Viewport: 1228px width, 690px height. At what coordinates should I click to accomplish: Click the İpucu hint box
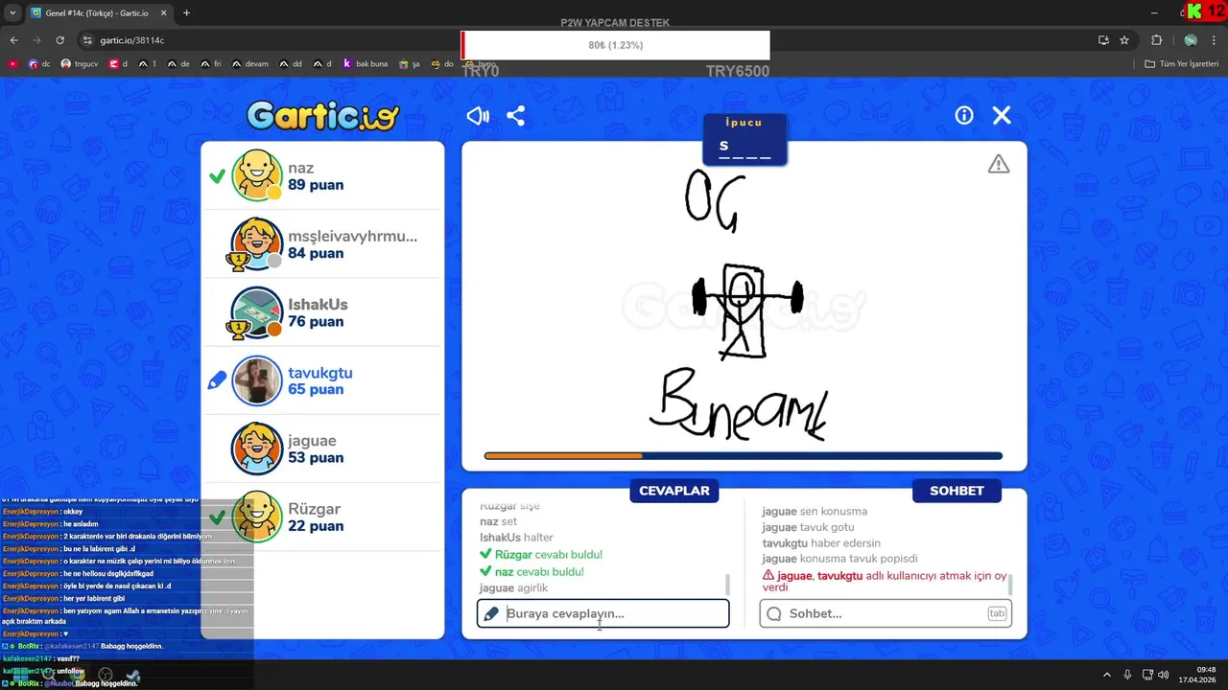pos(745,140)
